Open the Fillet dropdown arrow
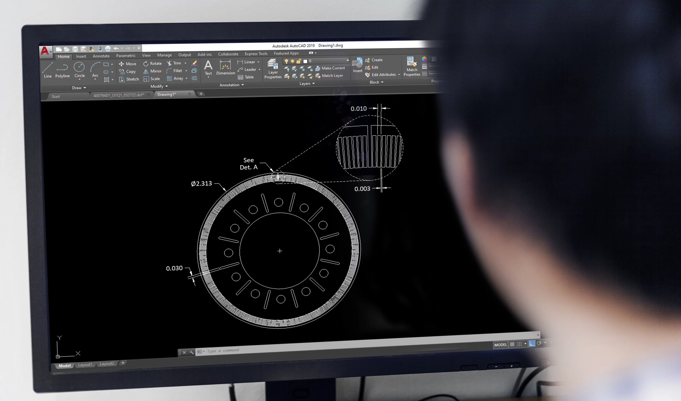 coord(186,71)
